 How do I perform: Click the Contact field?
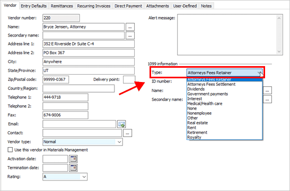click(x=82, y=133)
